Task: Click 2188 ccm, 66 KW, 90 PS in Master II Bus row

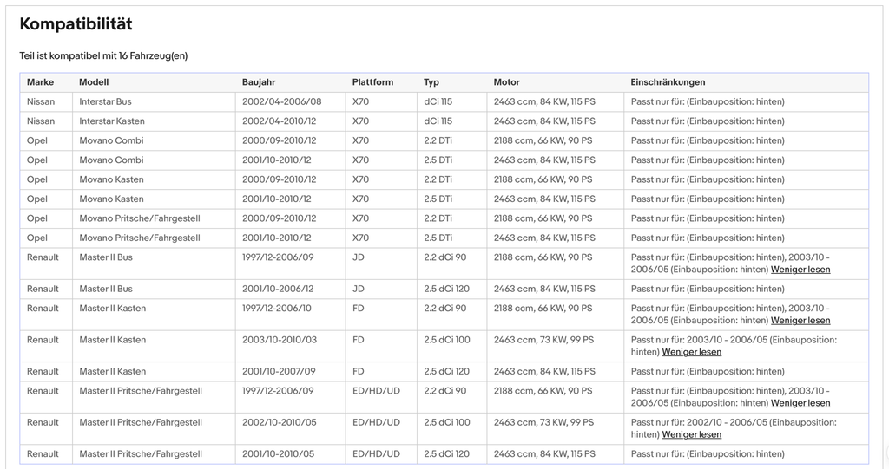Action: [x=543, y=257]
